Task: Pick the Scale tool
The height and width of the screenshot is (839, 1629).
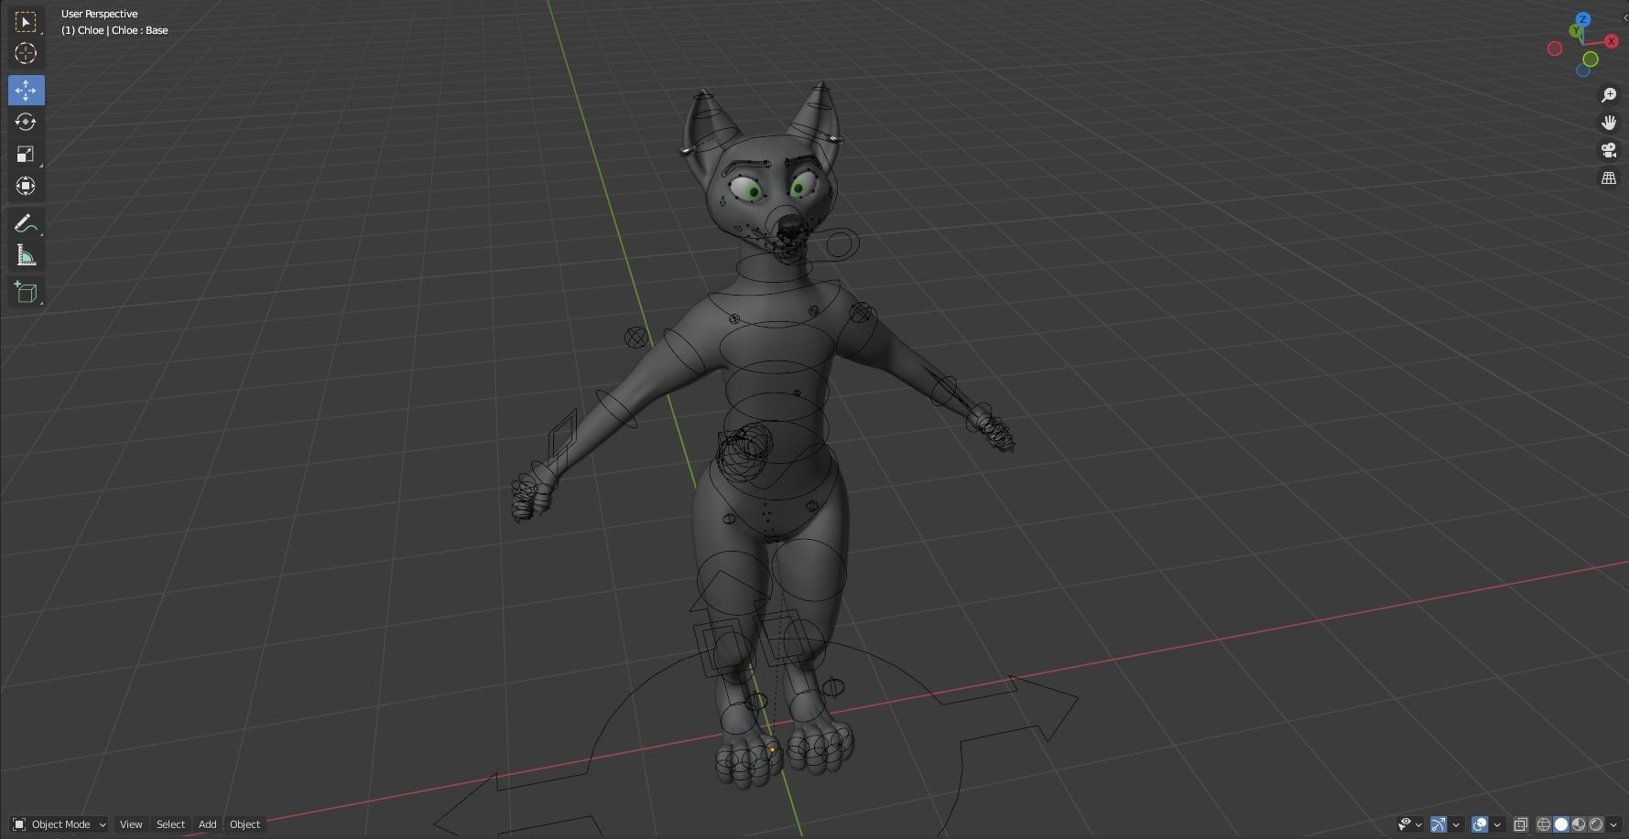Action: [x=26, y=154]
